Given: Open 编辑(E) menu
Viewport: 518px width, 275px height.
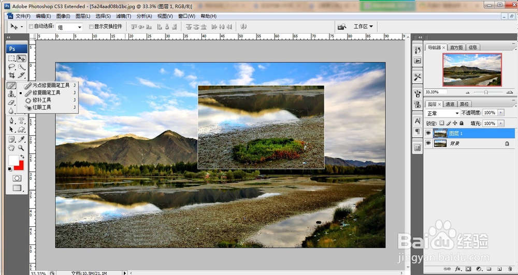Looking at the screenshot, I should pos(44,16).
